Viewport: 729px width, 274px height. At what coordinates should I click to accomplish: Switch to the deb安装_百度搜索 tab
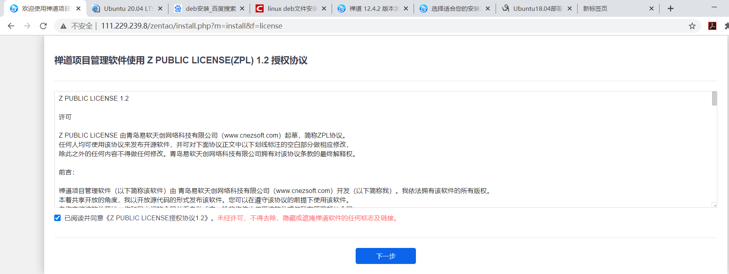point(209,8)
